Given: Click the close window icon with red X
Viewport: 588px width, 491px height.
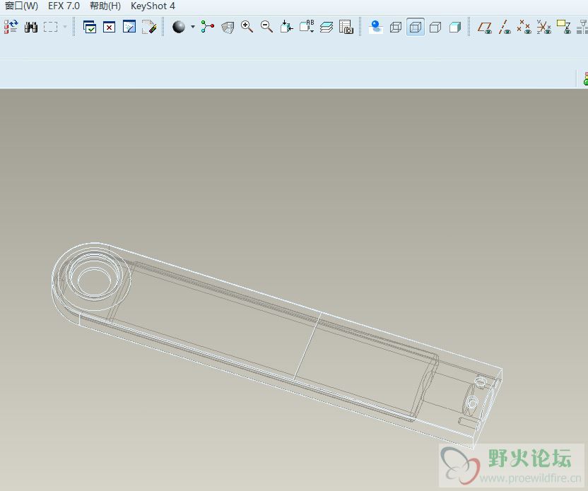Looking at the screenshot, I should coord(110,27).
